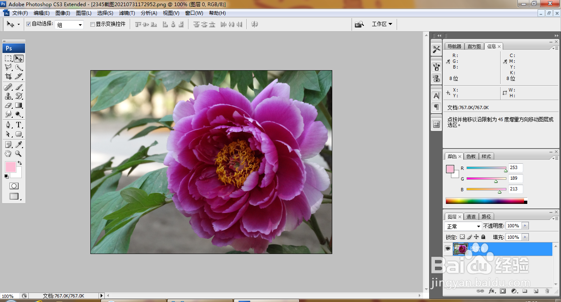Select the Smudge tool
The width and height of the screenshot is (561, 302).
(x=8, y=114)
